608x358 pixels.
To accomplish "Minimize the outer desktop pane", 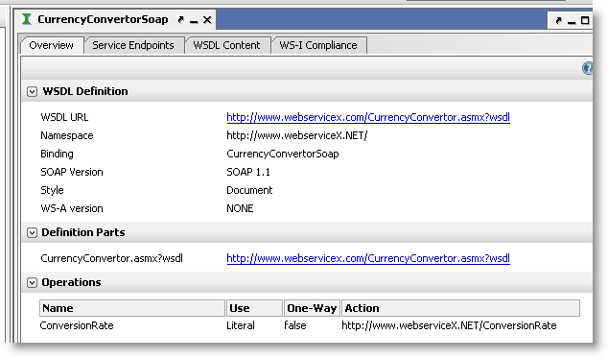I will 572,21.
